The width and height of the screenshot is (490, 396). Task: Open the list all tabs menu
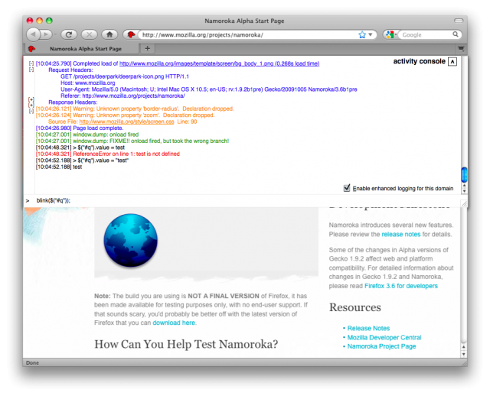point(460,48)
